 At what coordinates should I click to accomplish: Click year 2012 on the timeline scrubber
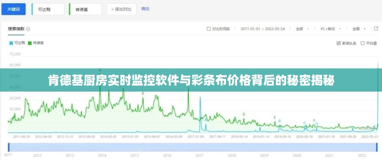coord(37,155)
